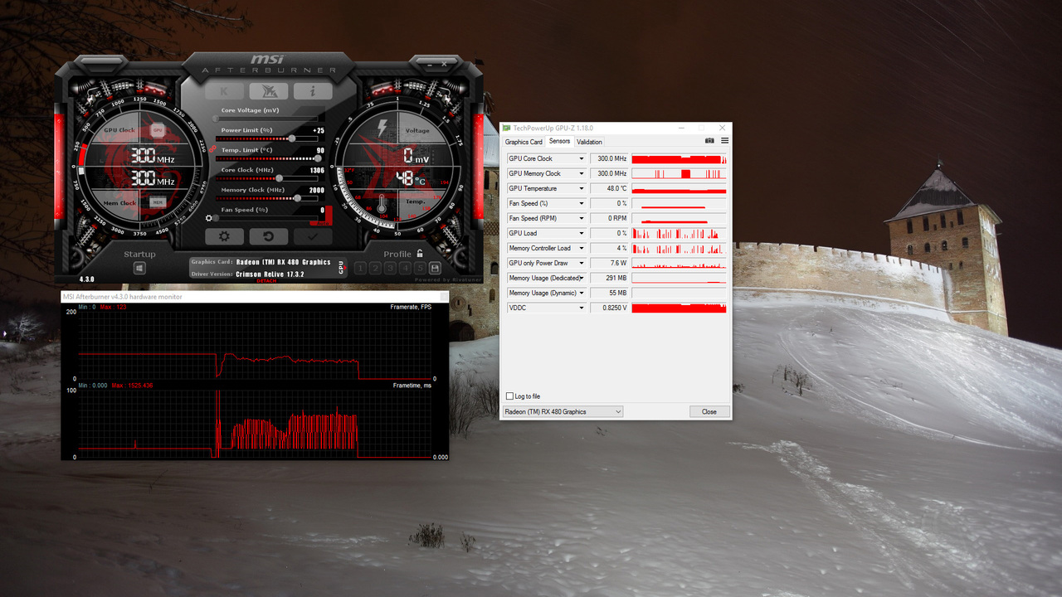Select profile slot 2 in Afterburner
1062x597 pixels.
(375, 268)
